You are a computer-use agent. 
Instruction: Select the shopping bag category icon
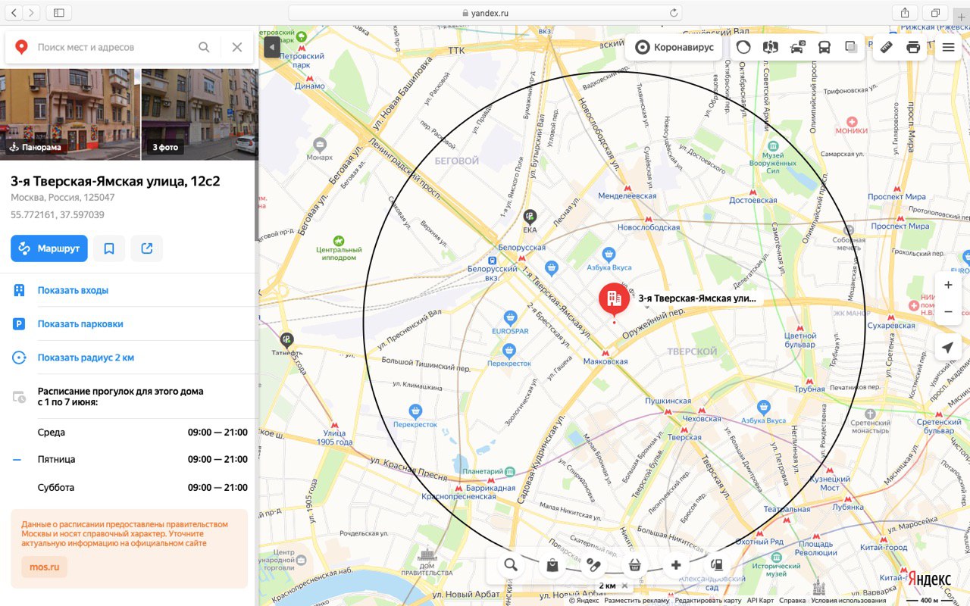tap(552, 565)
